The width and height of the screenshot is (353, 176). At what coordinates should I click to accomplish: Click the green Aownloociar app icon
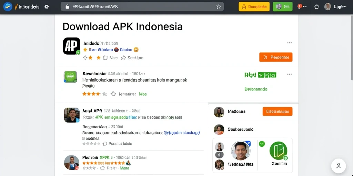[x=70, y=77]
